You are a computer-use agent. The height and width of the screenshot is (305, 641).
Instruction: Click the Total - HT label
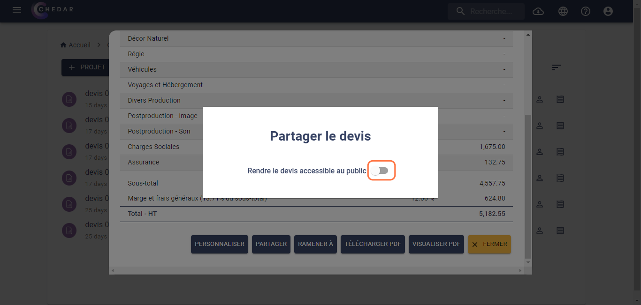(x=143, y=214)
